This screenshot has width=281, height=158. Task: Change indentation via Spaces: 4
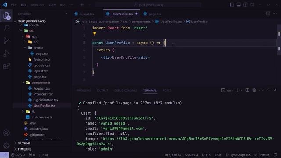pos(191,155)
